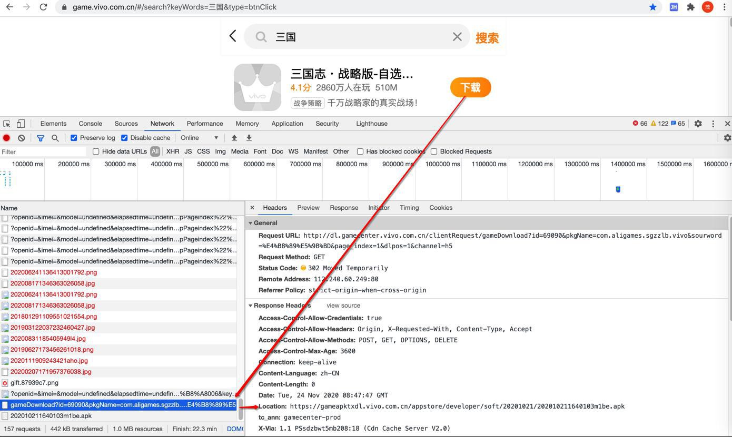Open the Application panel tab
This screenshot has width=732, height=437.
tap(287, 124)
